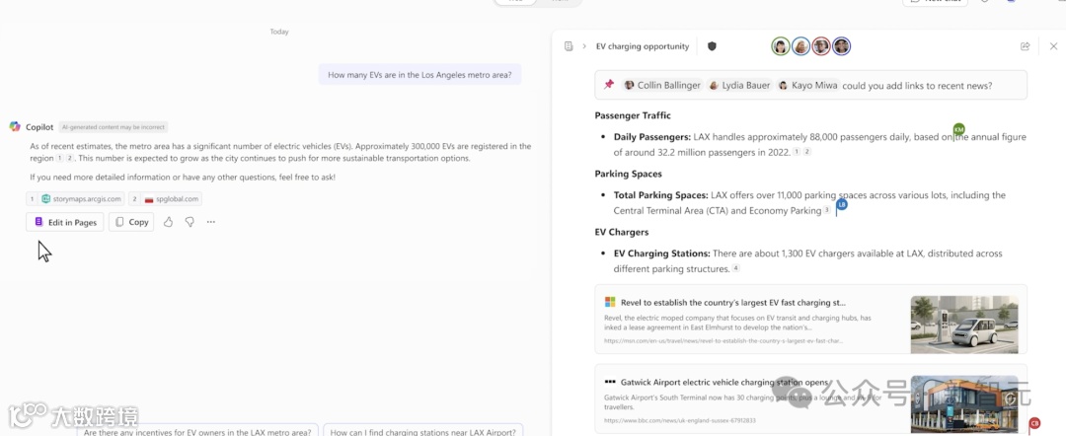Image resolution: width=1066 pixels, height=436 pixels.
Task: Open the msn.com Revel article URL
Action: click(723, 340)
